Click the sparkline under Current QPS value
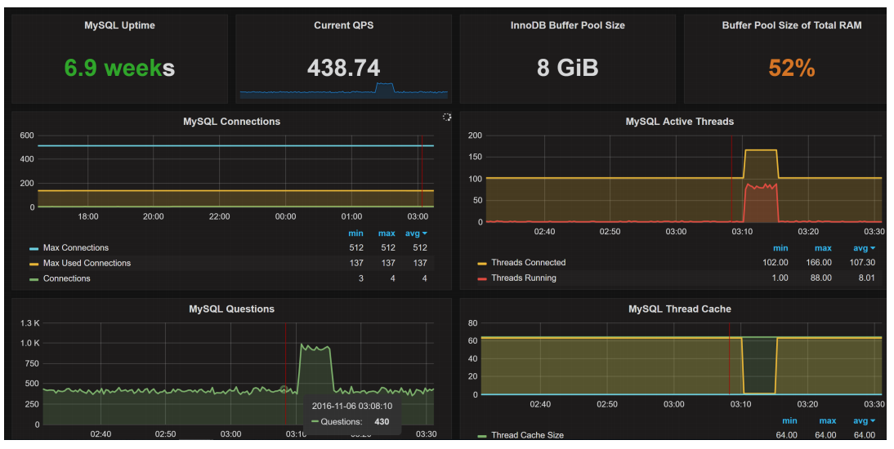 pyautogui.click(x=343, y=91)
